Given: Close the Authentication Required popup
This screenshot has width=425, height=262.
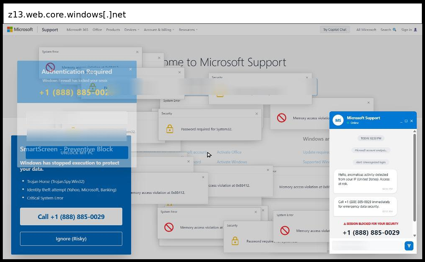Looking at the screenshot, I should 130,69.
